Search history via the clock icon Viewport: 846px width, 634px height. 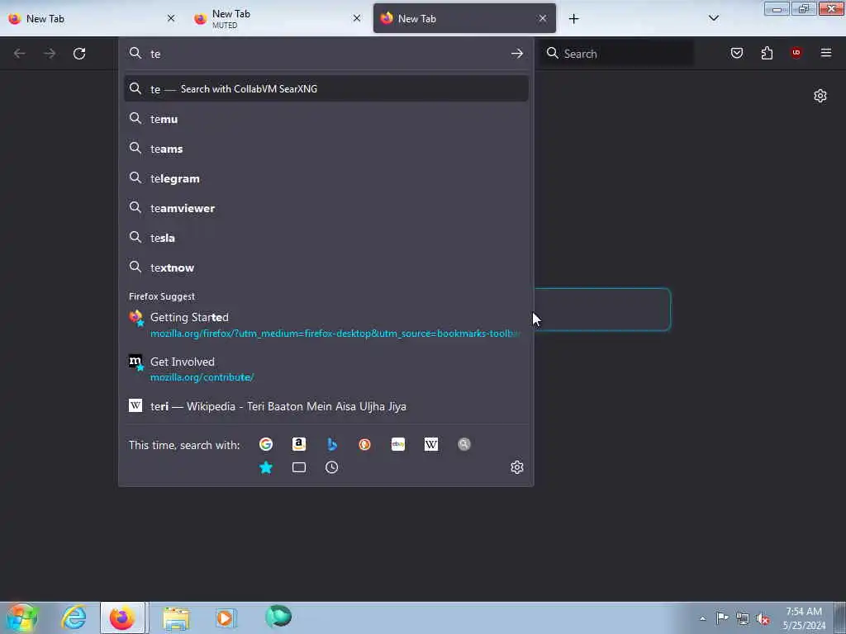(332, 467)
